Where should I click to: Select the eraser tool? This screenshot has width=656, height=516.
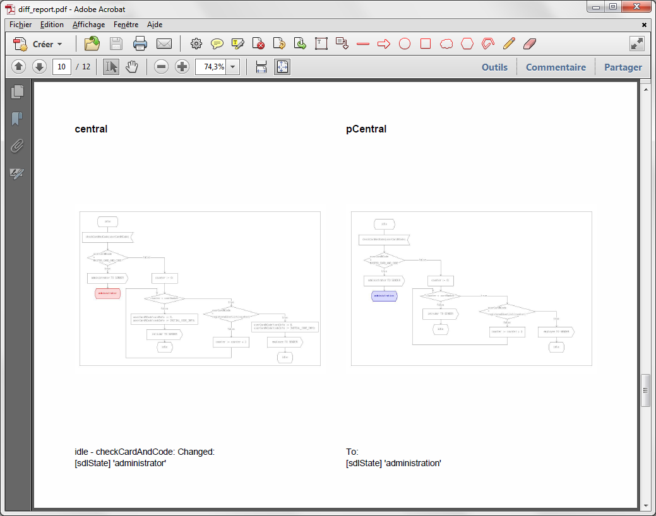point(529,44)
